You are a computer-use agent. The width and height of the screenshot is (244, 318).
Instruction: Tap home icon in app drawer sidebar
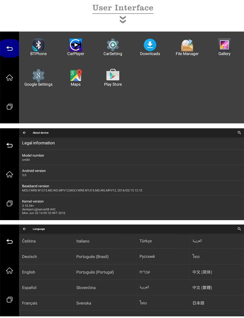click(x=9, y=77)
